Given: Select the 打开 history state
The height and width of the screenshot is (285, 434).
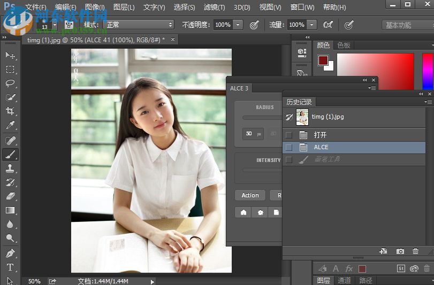Looking at the screenshot, I should click(x=354, y=135).
